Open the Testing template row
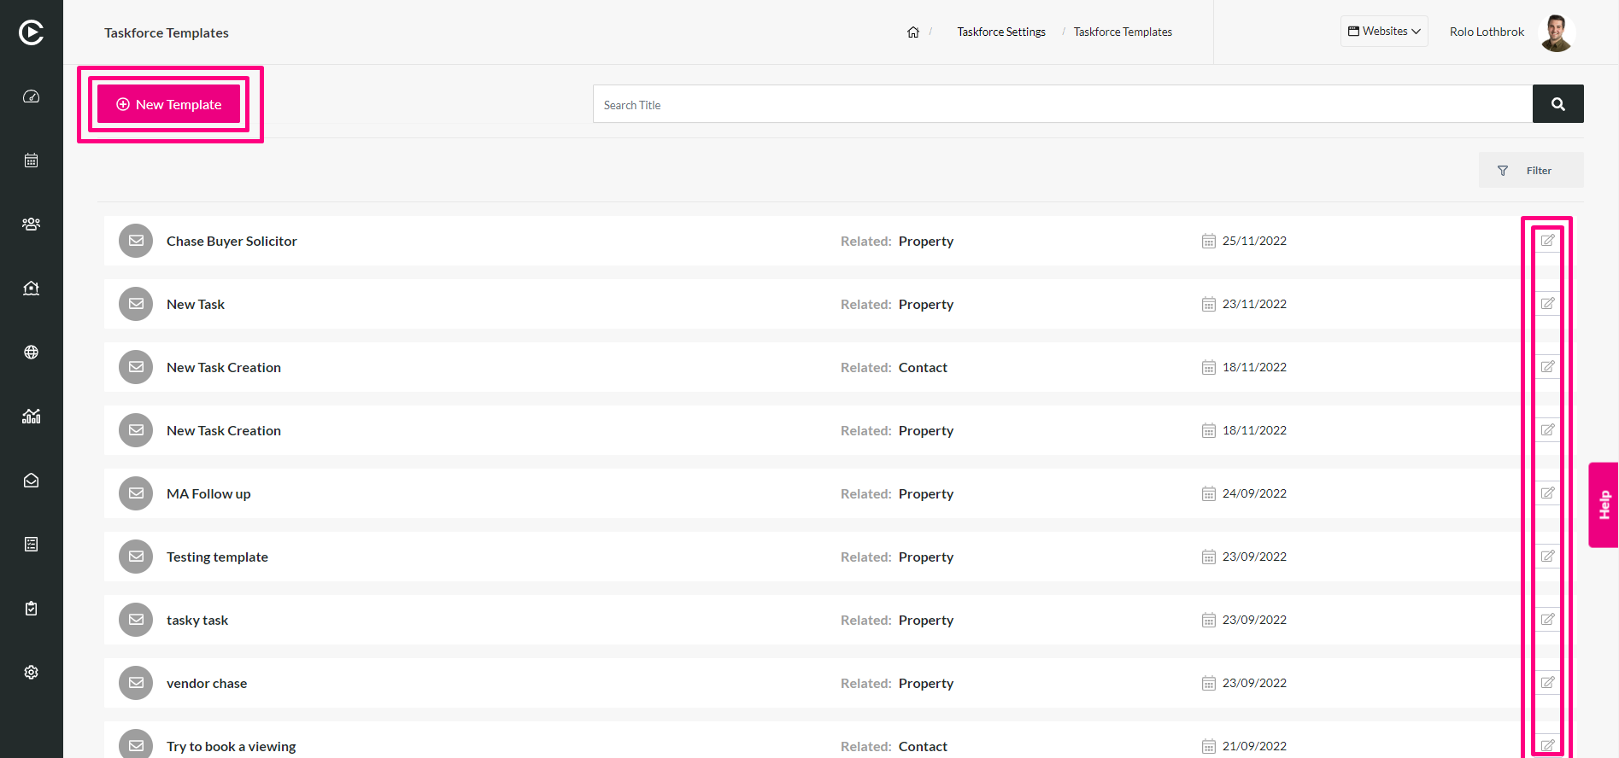Screen dimensions: 1619x758 click(x=812, y=557)
